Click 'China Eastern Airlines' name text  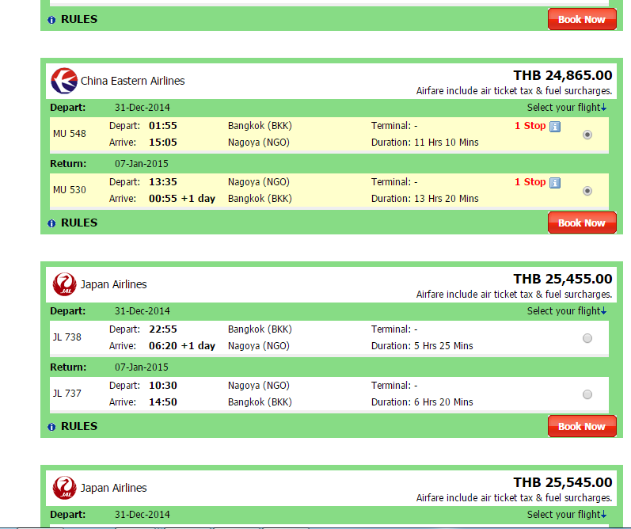tap(133, 81)
